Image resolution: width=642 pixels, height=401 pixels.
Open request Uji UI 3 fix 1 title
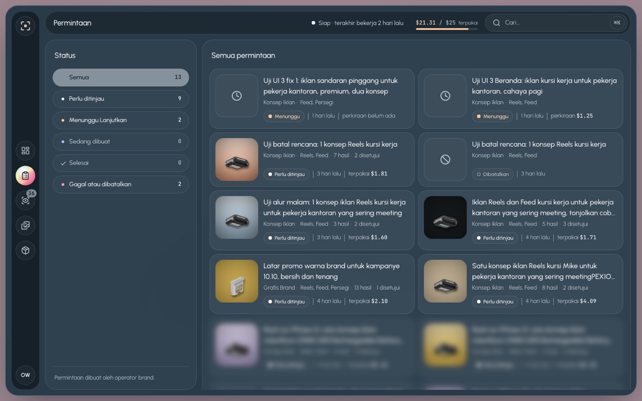[x=331, y=86]
